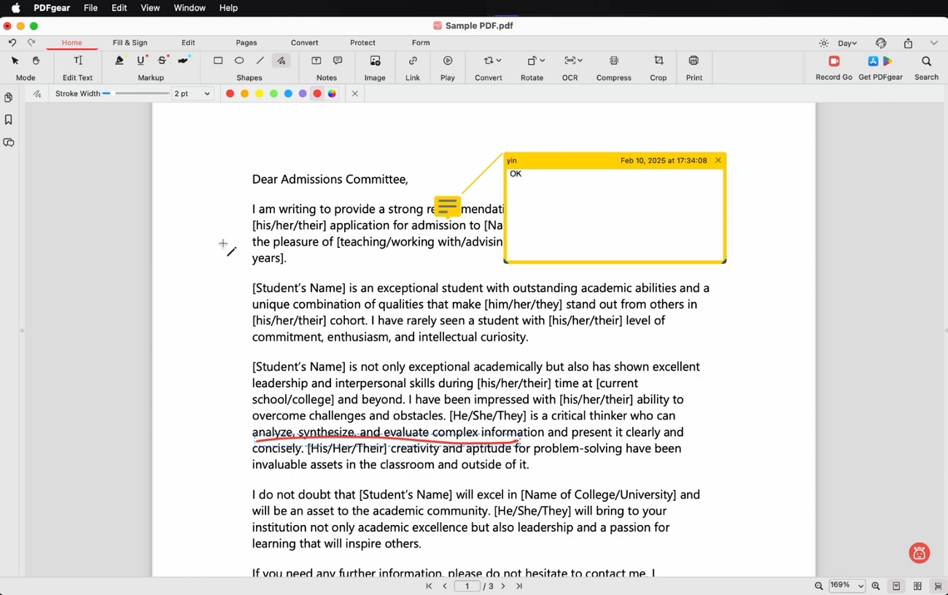Viewport: 948px width, 595px height.
Task: Close the yellow note popup
Action: (x=718, y=160)
